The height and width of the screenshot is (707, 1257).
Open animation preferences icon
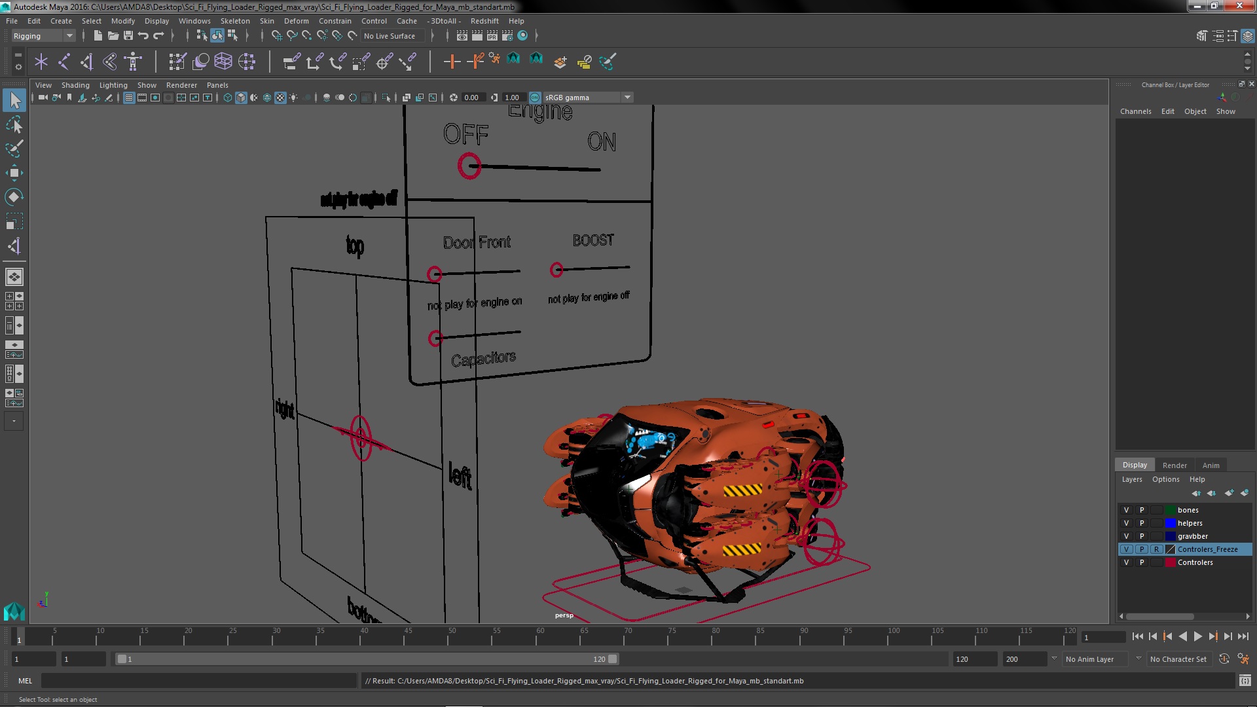coord(1243,659)
